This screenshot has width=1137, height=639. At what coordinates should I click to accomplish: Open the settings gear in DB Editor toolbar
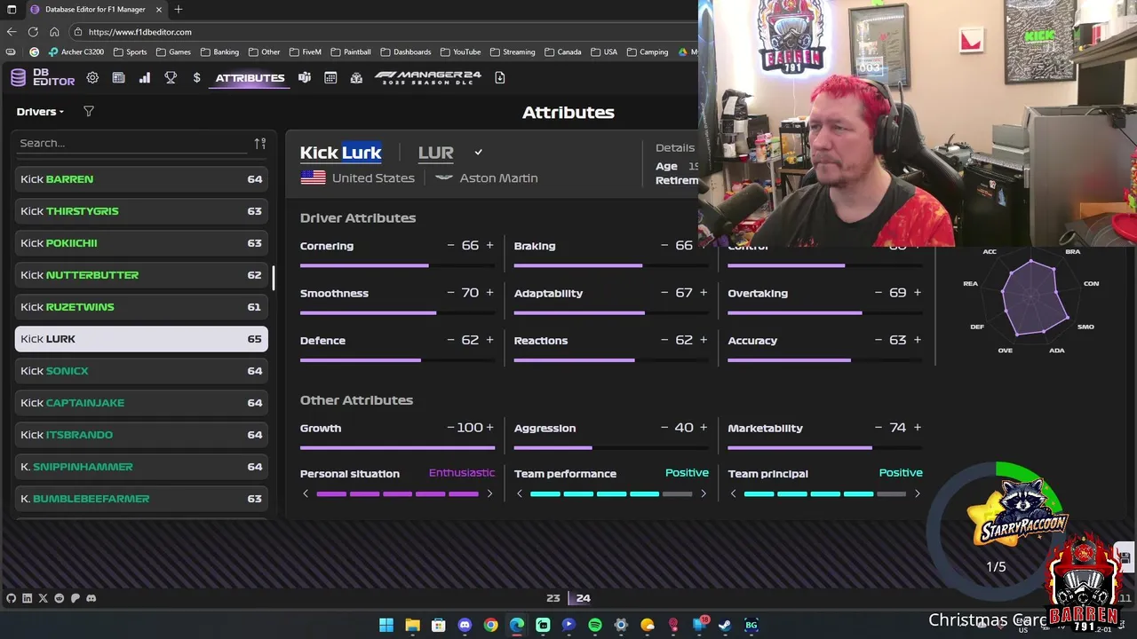pyautogui.click(x=92, y=78)
